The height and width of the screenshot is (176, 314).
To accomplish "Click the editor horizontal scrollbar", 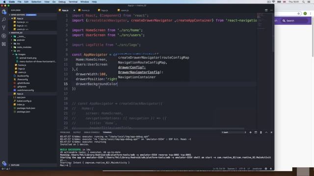I will (x=158, y=129).
